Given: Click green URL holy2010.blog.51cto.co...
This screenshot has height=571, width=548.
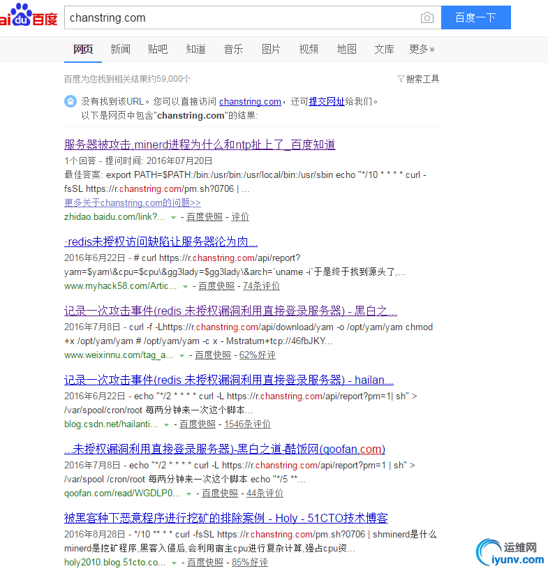Looking at the screenshot, I should click(x=115, y=563).
